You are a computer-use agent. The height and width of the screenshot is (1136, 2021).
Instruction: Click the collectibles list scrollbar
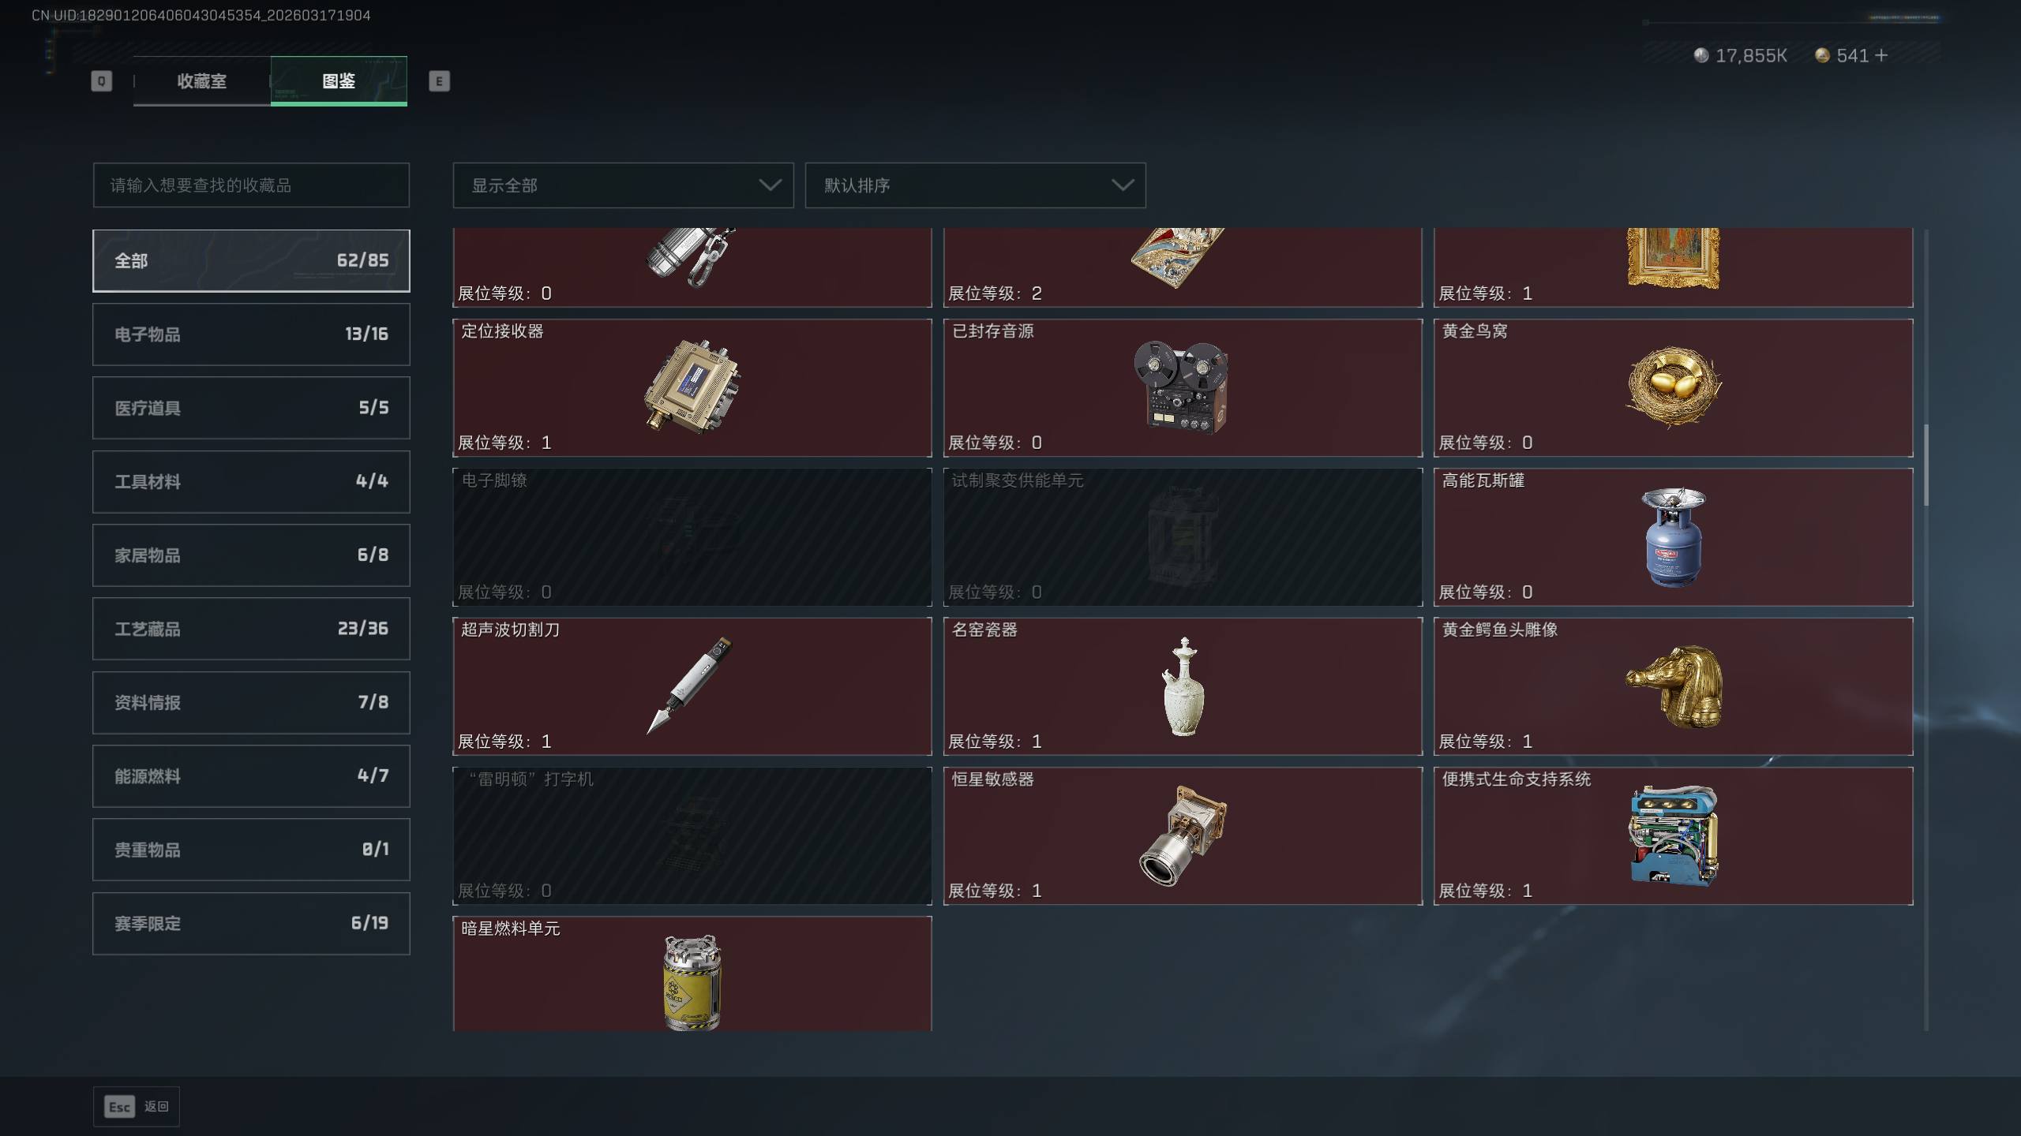pos(1926,465)
